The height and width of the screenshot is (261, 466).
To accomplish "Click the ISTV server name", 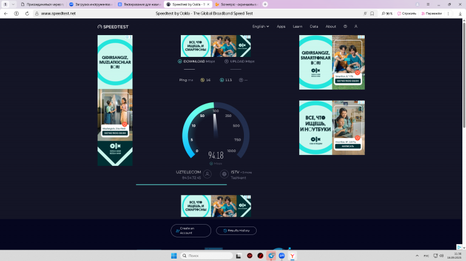I will point(235,172).
